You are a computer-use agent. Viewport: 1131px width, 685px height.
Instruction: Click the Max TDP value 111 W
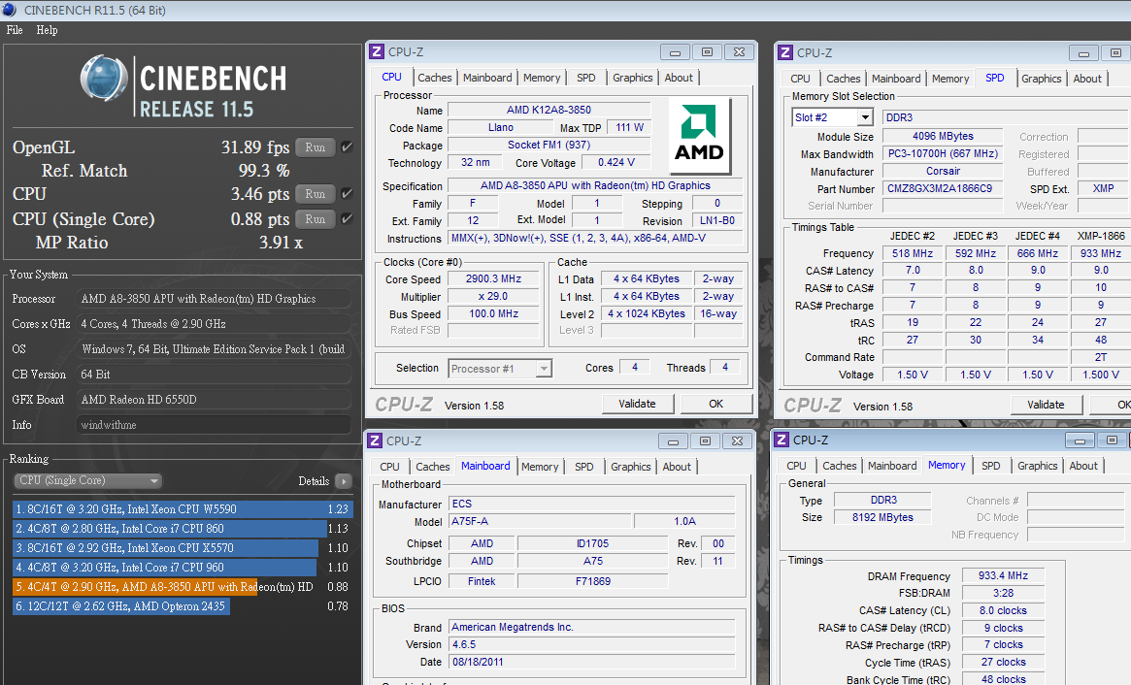[x=630, y=127]
